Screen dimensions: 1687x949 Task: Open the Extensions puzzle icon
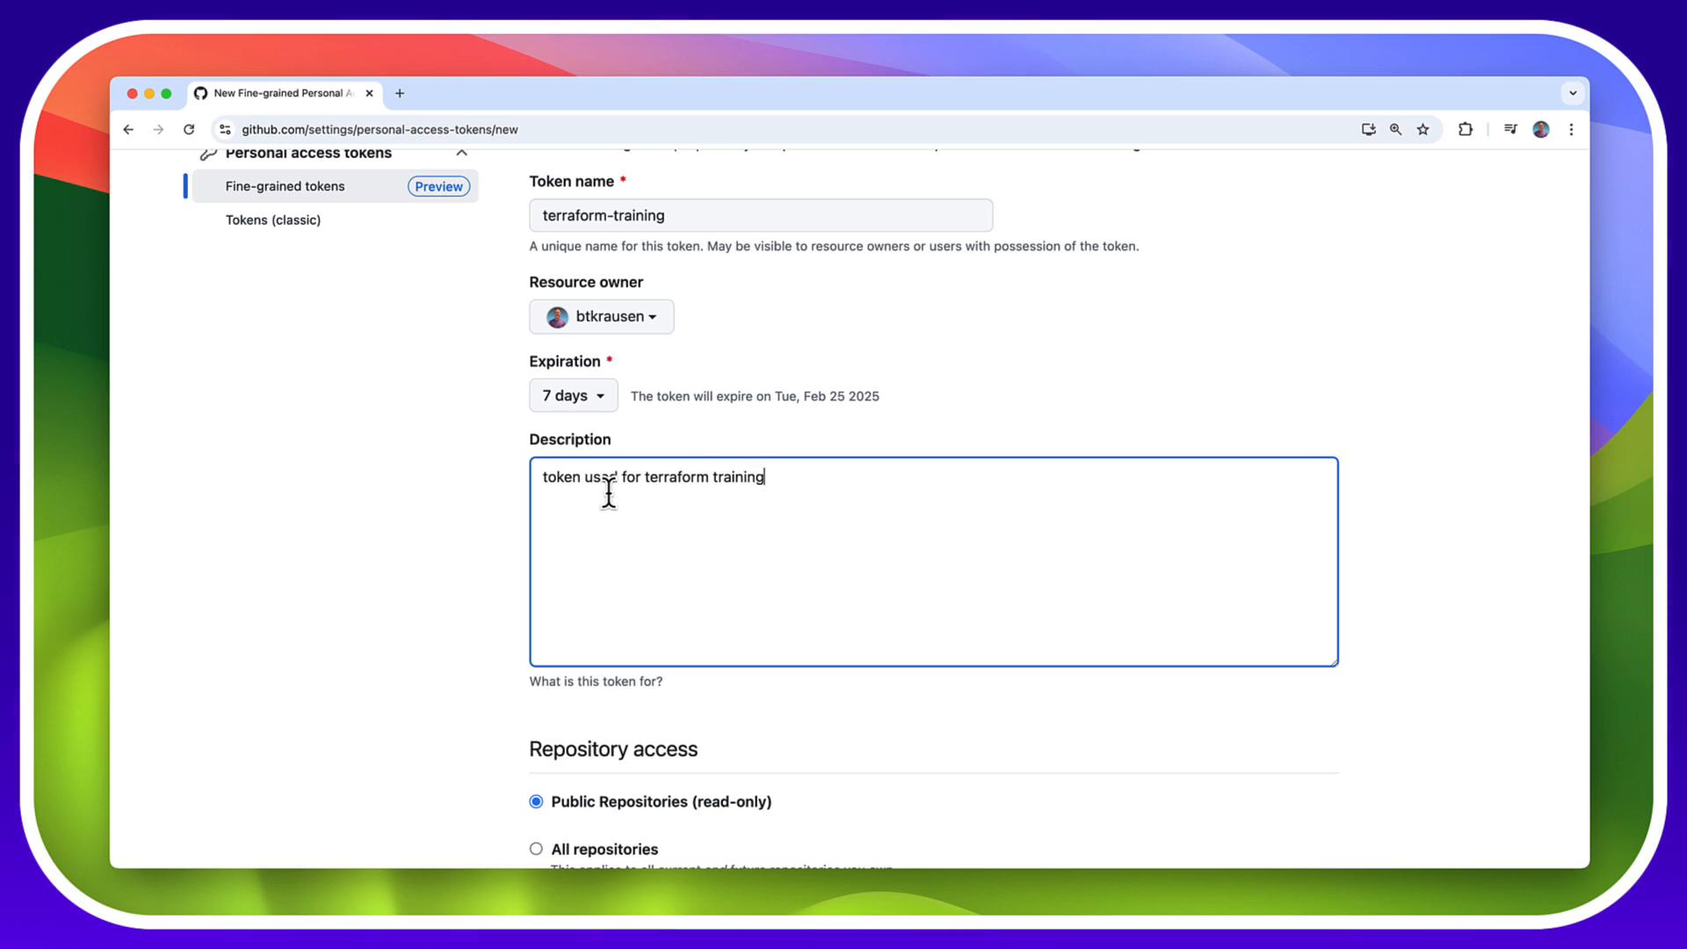(1465, 129)
